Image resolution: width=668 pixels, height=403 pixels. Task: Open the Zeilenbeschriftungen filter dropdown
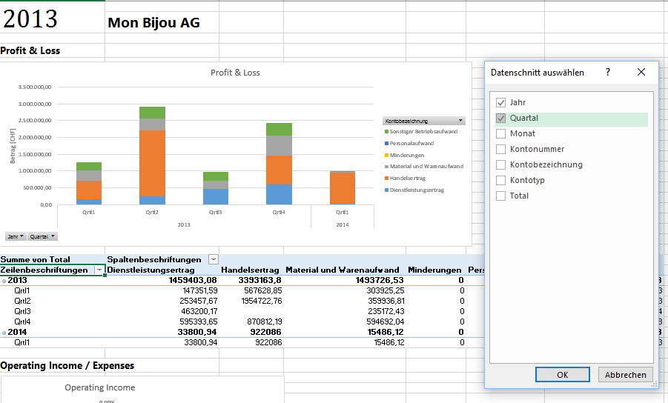[99, 270]
